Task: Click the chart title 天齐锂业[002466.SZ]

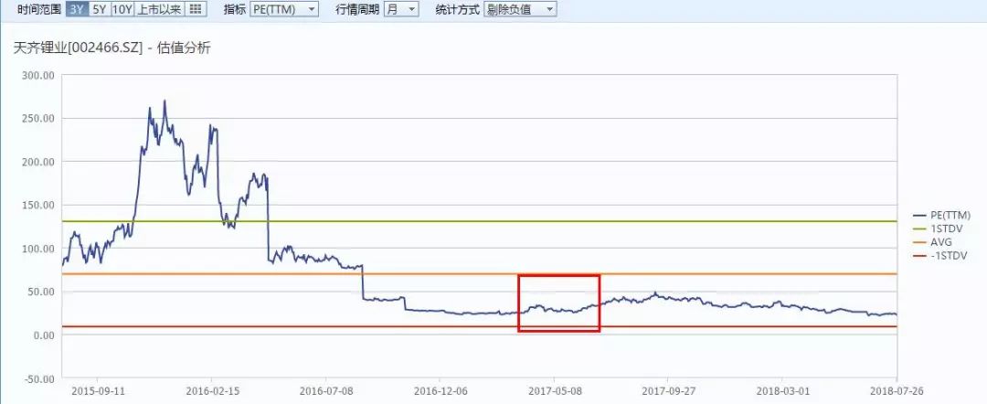Action: (78, 48)
